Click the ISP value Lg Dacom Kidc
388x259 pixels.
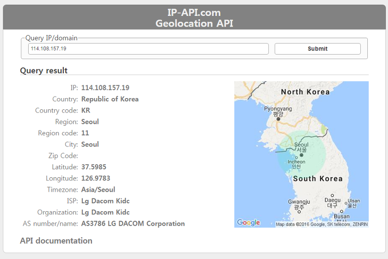tap(105, 201)
